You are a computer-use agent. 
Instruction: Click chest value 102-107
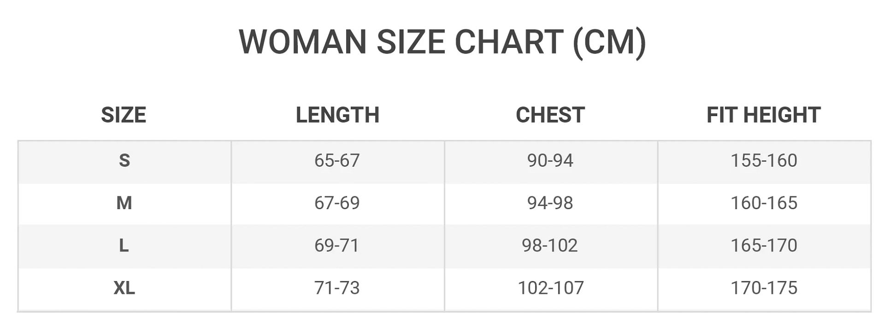551,287
